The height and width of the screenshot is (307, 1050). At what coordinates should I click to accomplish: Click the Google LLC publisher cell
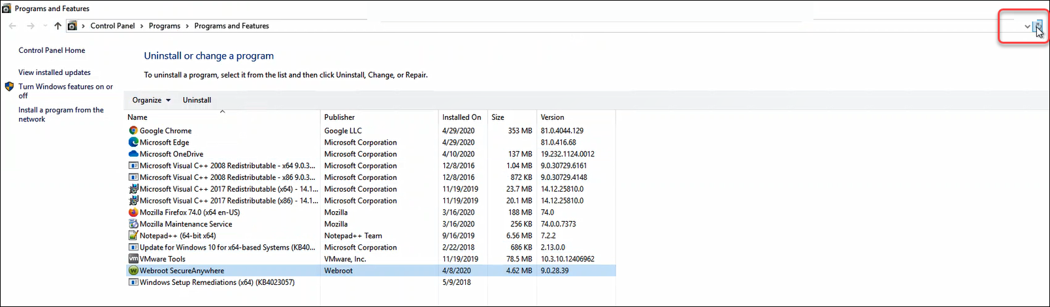343,130
